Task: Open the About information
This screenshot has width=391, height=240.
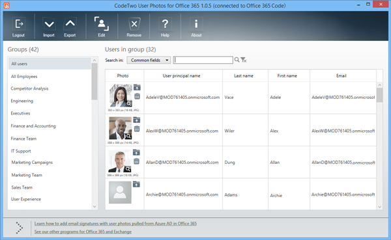Action: 196,27
